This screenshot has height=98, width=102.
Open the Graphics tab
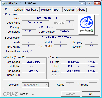69,10
